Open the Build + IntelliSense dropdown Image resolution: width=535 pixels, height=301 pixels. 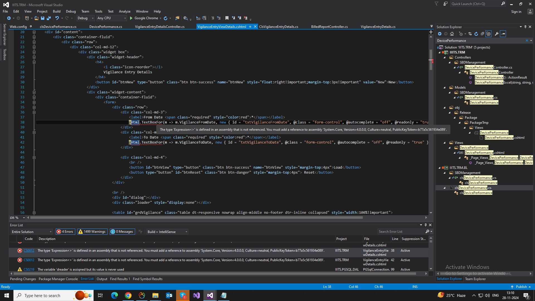167,232
